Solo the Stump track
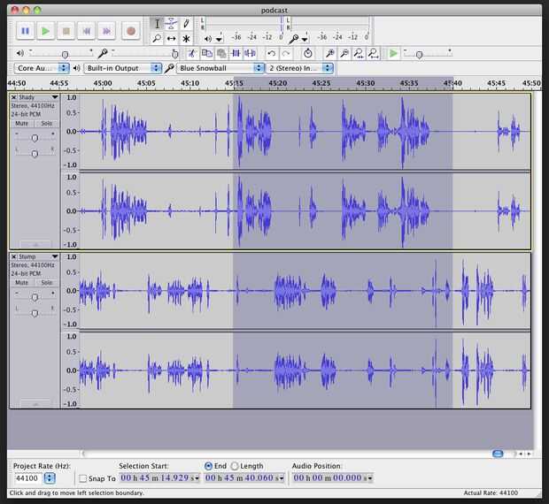The image size is (549, 504). coord(47,283)
